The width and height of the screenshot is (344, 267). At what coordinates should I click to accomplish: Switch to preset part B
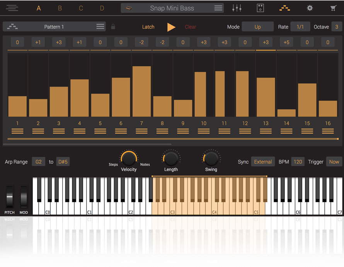60,8
